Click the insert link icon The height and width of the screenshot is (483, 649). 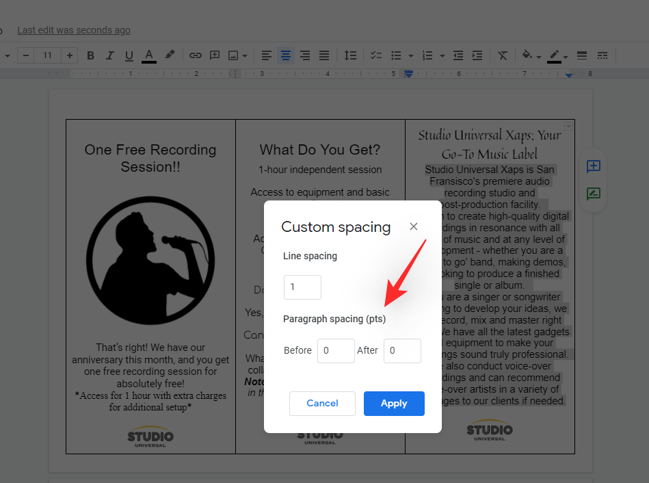[196, 55]
